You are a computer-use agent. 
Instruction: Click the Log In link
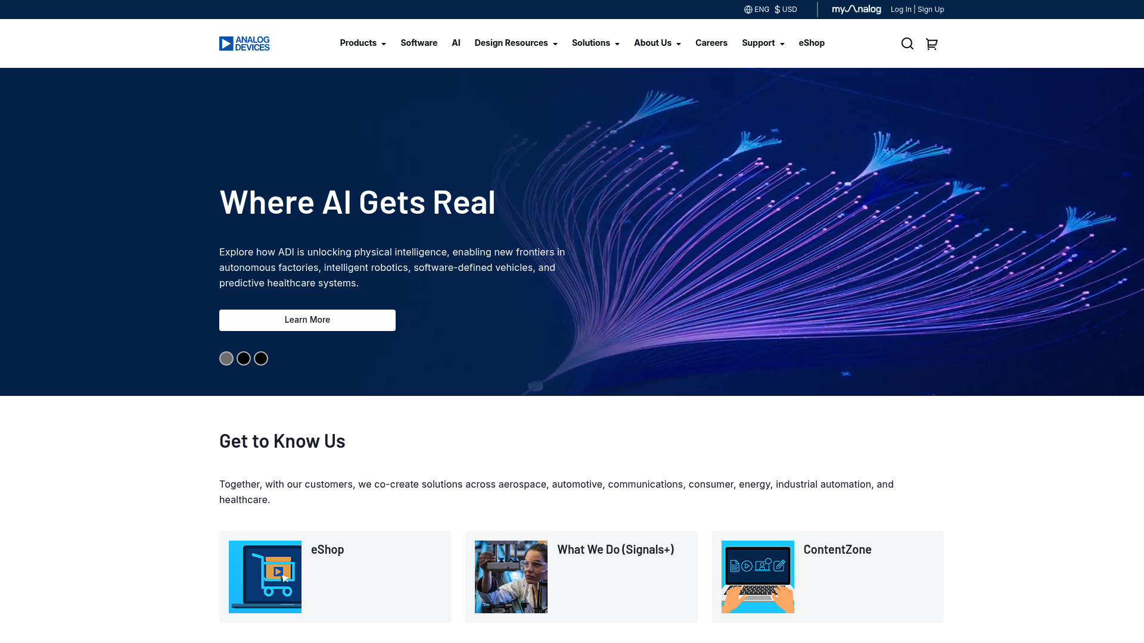coord(901,10)
